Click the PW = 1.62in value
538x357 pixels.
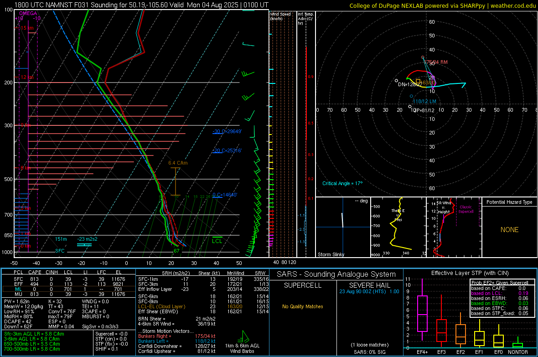pyautogui.click(x=17, y=301)
